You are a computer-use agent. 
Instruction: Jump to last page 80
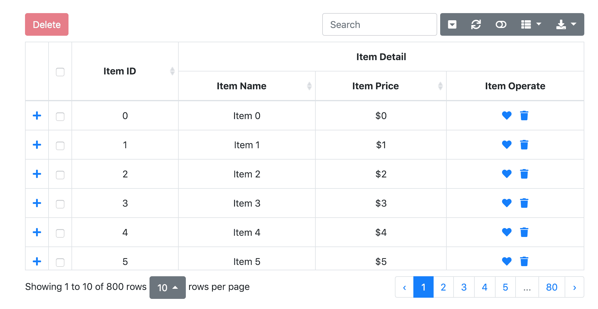tap(552, 287)
